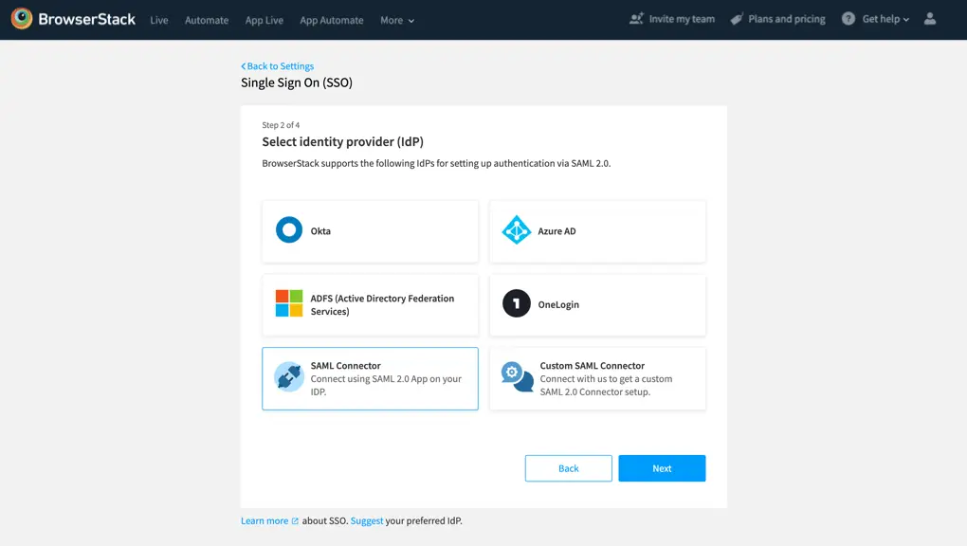
Task: Expand the Get help dropdown arrow
Action: click(906, 20)
